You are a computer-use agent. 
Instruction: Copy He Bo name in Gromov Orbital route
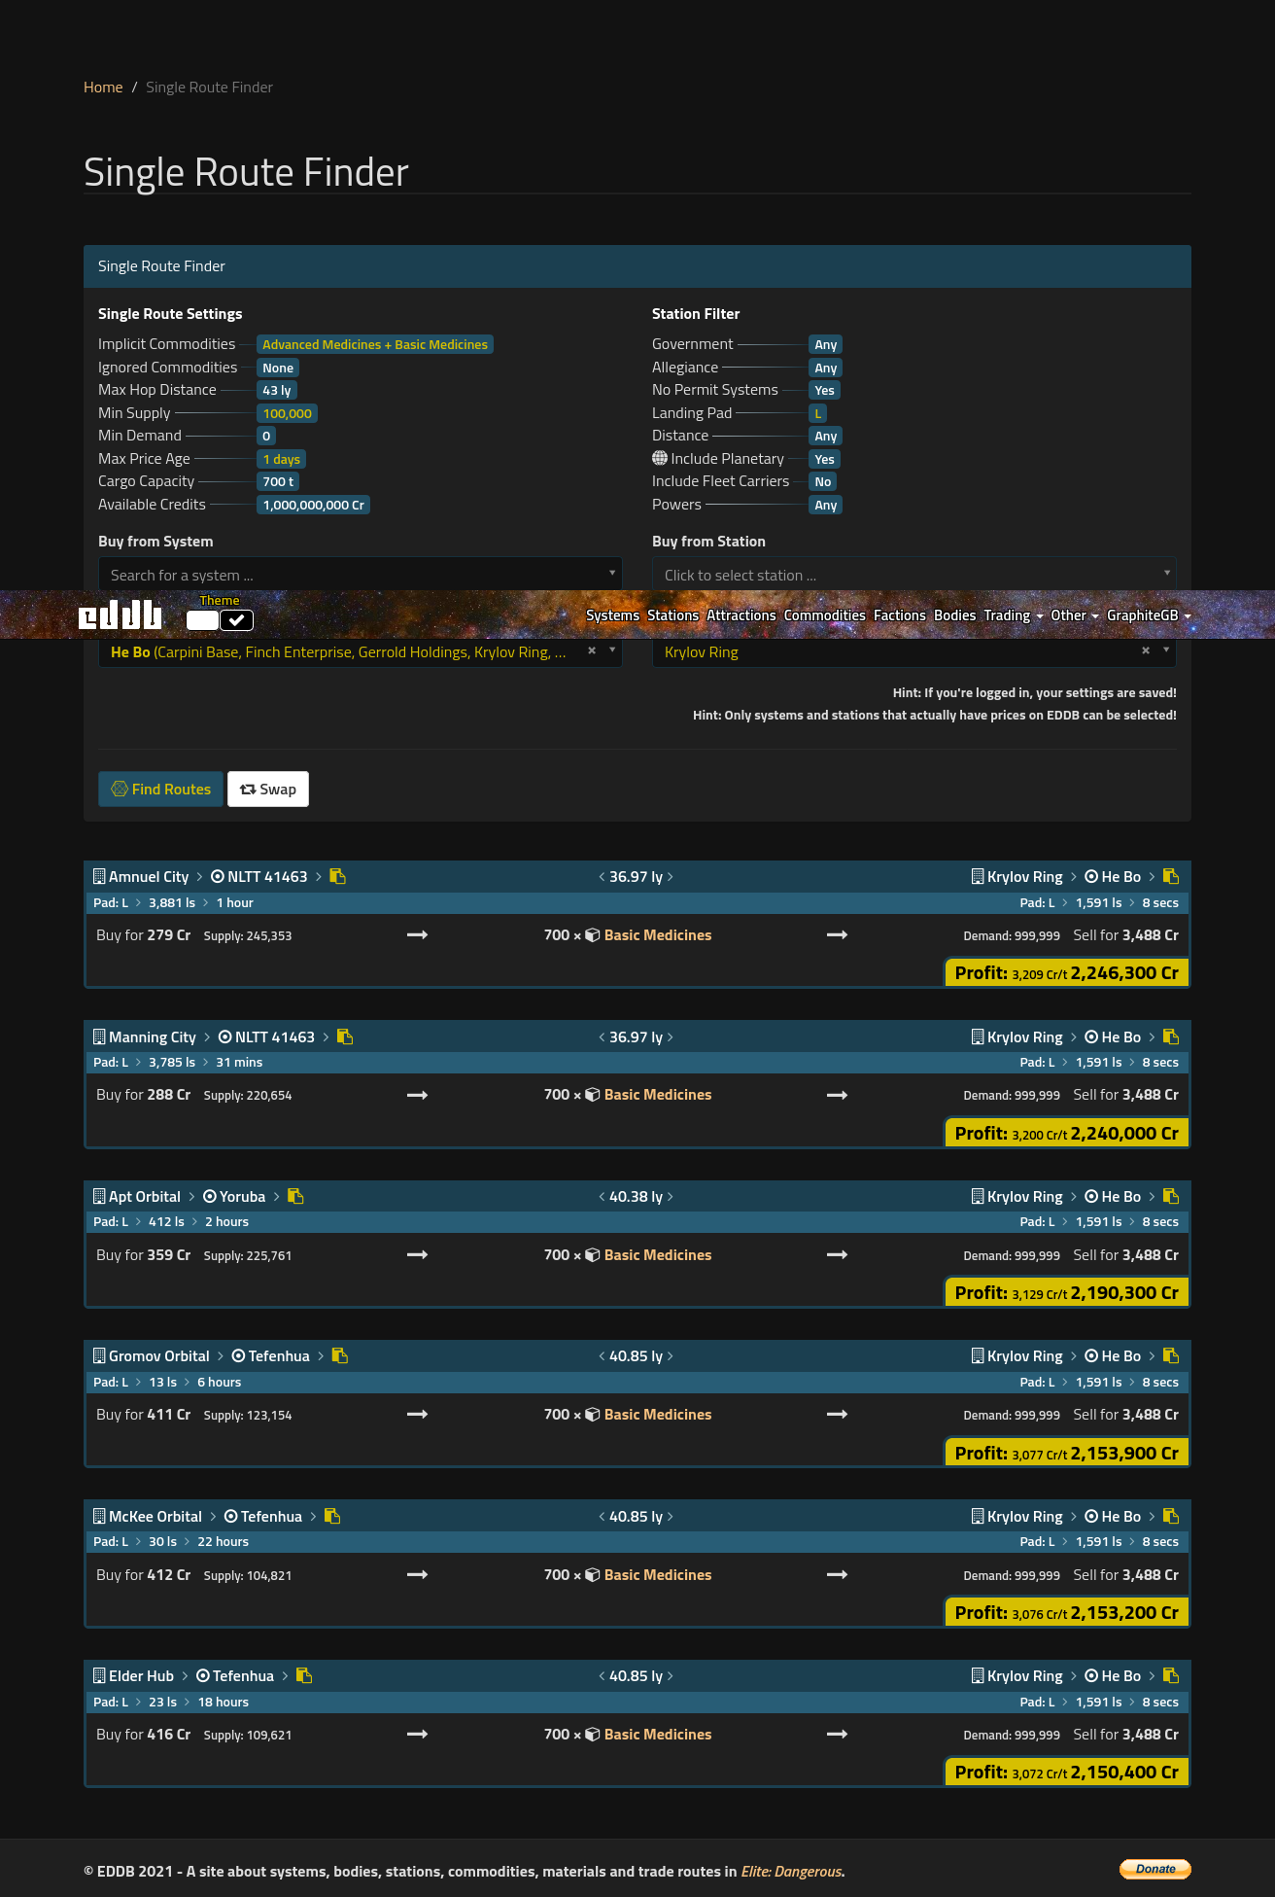[1171, 1355]
